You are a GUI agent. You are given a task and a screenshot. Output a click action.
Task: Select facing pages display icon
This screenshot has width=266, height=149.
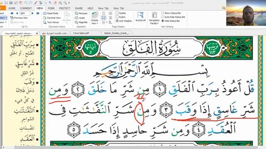tap(111, 13)
